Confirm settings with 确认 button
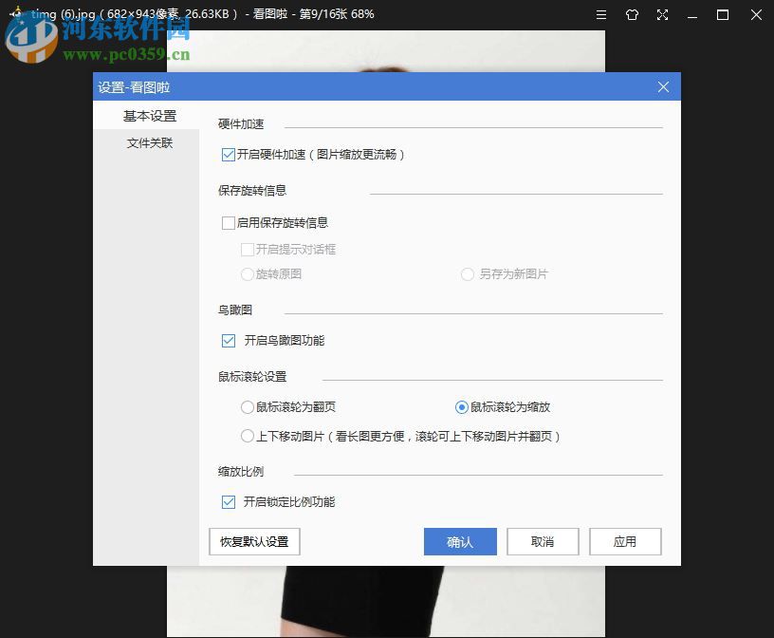The height and width of the screenshot is (638, 774). (x=460, y=541)
